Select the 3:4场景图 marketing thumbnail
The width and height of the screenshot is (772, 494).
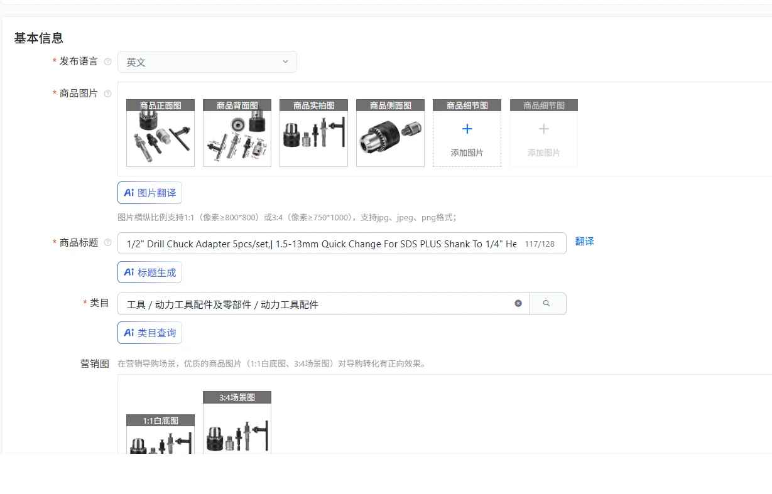(x=237, y=422)
